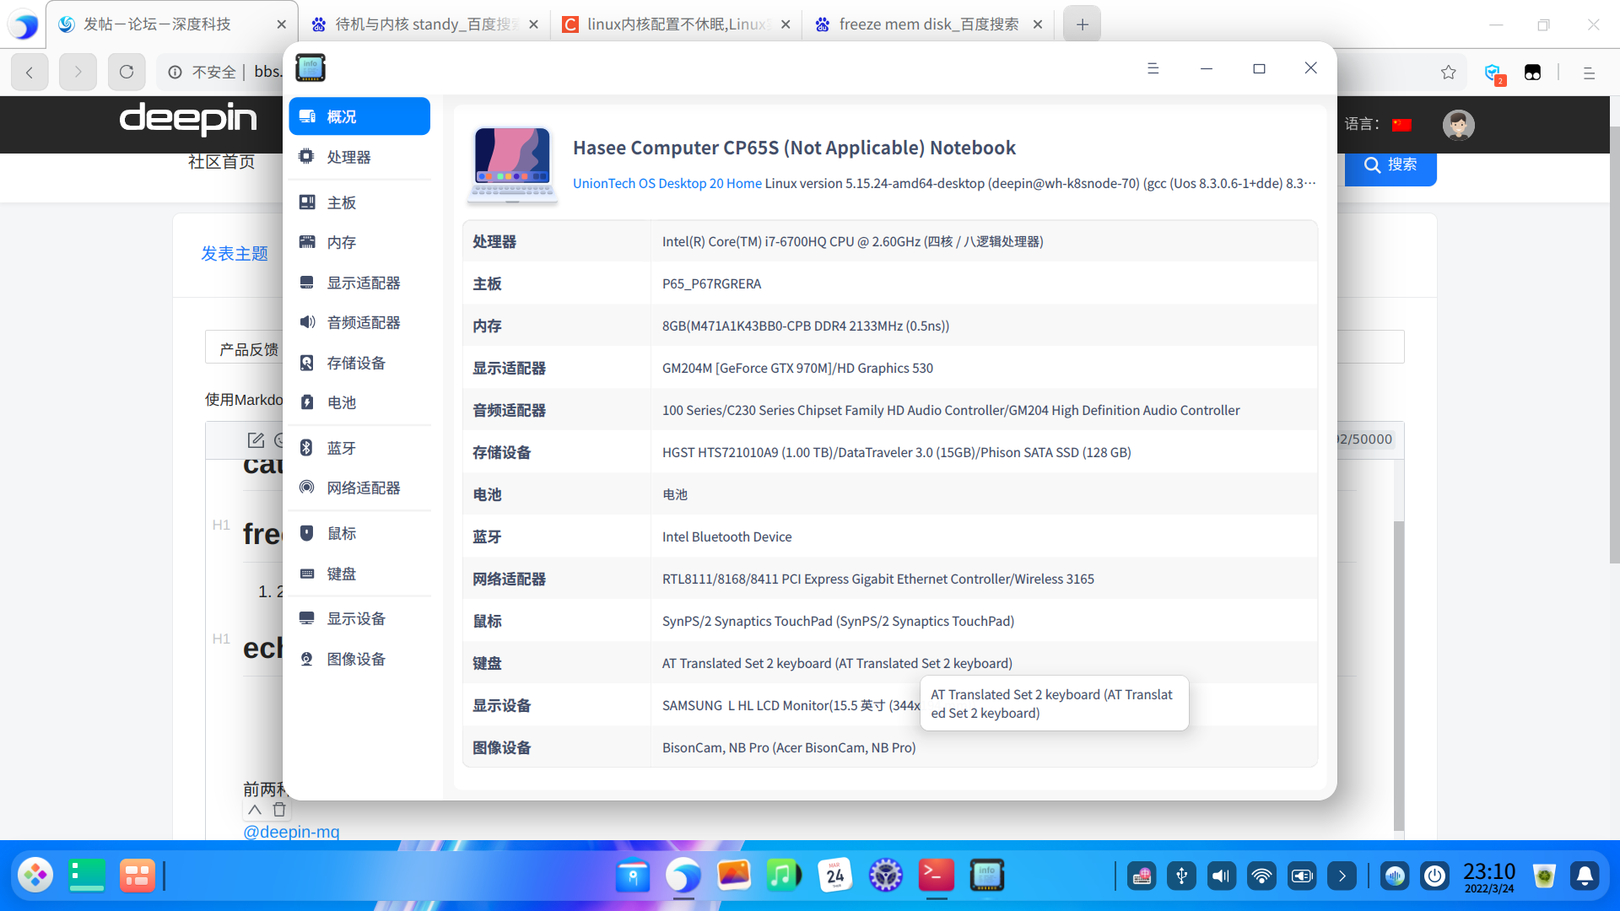
Task: Click the 搜索 search button
Action: tap(1390, 164)
